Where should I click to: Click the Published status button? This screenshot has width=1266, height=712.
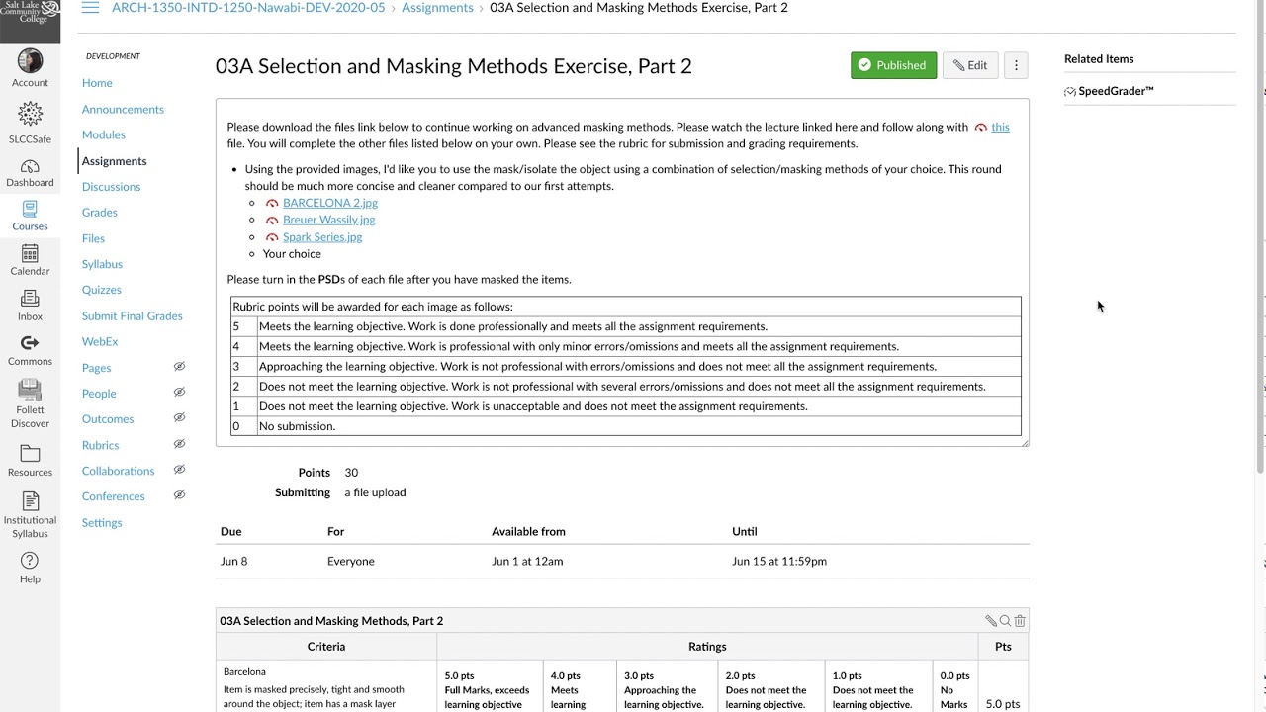(893, 65)
